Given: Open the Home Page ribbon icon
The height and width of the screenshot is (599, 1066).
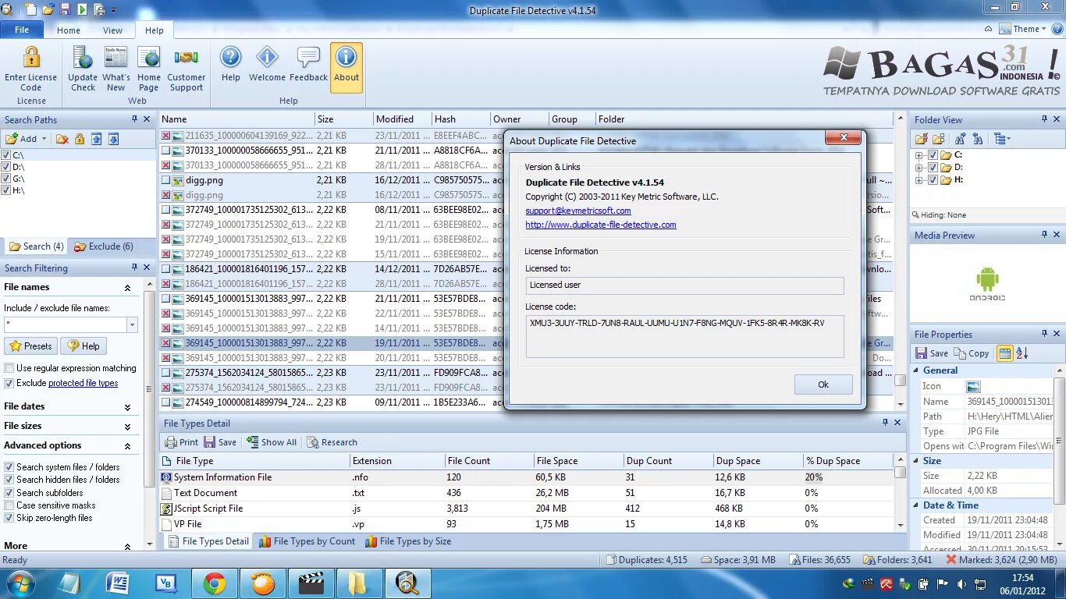Looking at the screenshot, I should click(148, 58).
